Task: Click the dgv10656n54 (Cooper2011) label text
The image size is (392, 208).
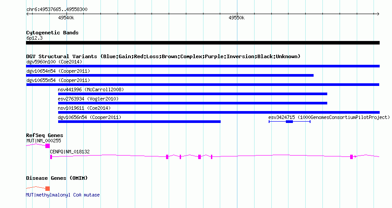Action: click(89, 117)
